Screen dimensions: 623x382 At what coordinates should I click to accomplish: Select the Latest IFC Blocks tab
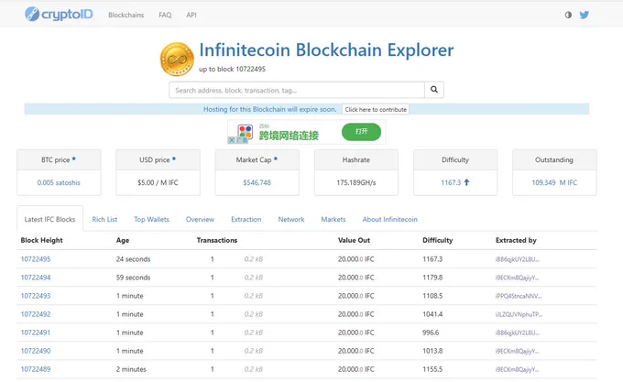[x=49, y=219]
